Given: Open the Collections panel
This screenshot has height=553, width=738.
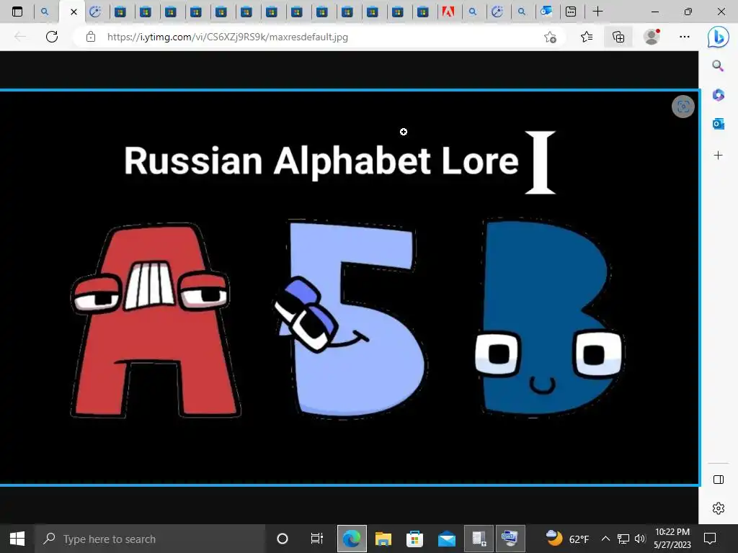Looking at the screenshot, I should point(618,37).
